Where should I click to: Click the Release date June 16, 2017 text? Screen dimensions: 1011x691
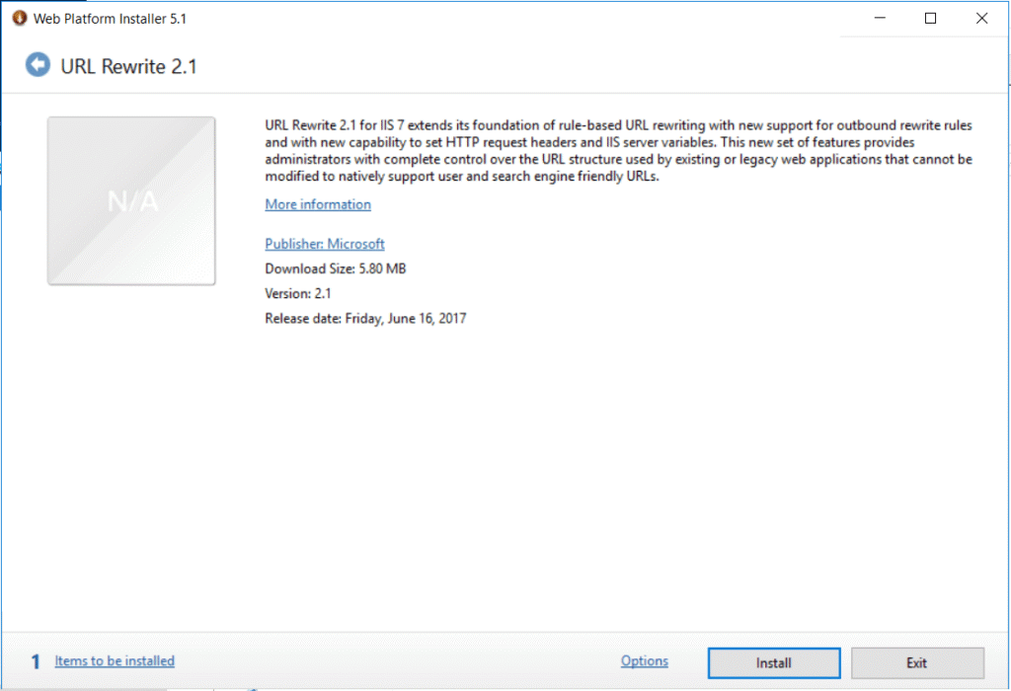coord(365,319)
